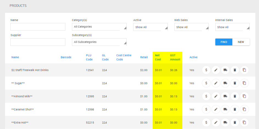Viewport: 259px width, 129px height.
Task: Edit the Extra Hot product
Action: [x=216, y=122]
